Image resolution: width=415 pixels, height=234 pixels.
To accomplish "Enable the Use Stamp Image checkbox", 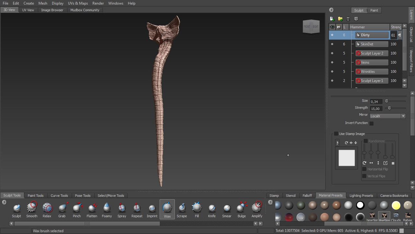I will coord(336,134).
